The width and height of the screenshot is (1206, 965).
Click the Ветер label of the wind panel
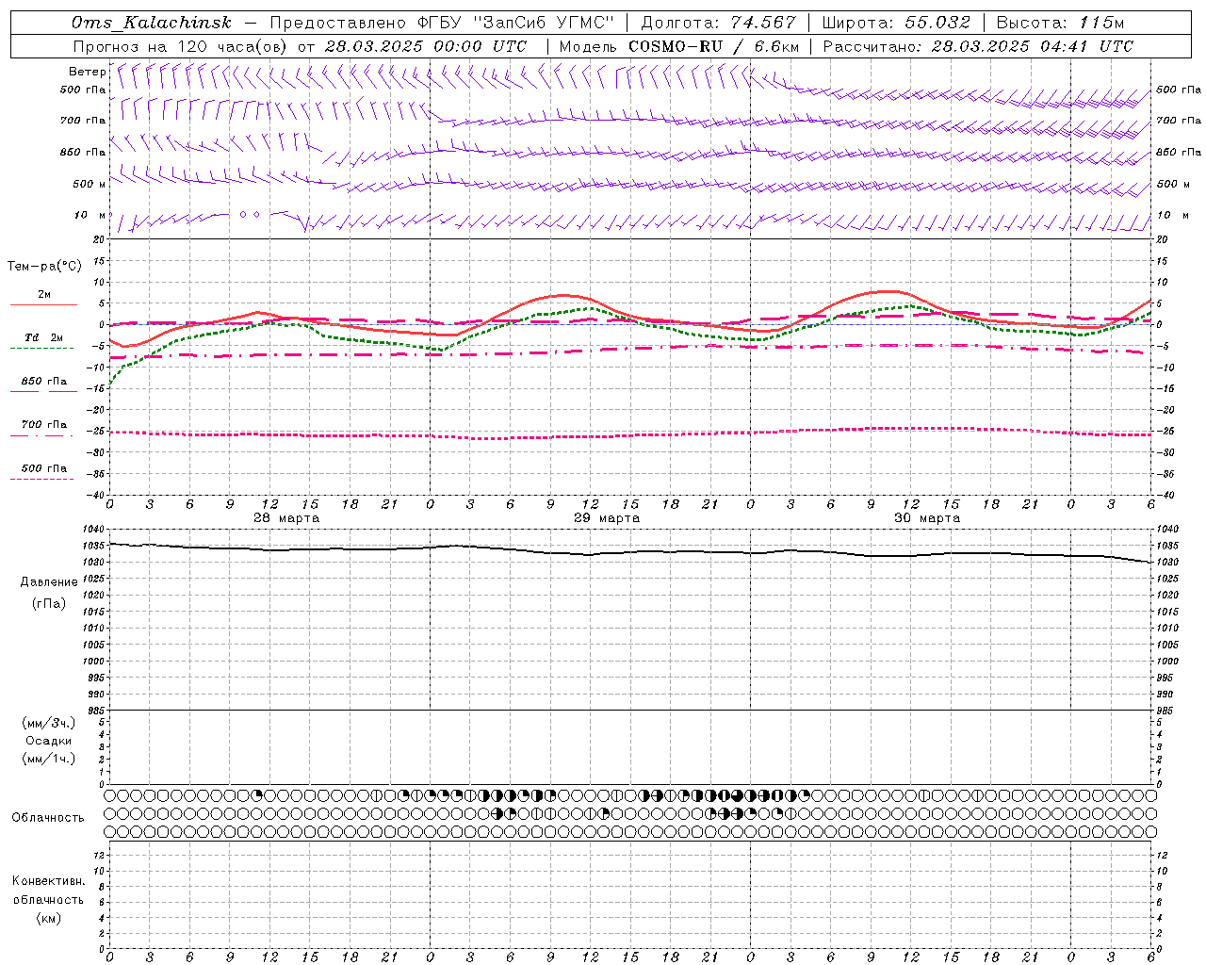tap(87, 72)
